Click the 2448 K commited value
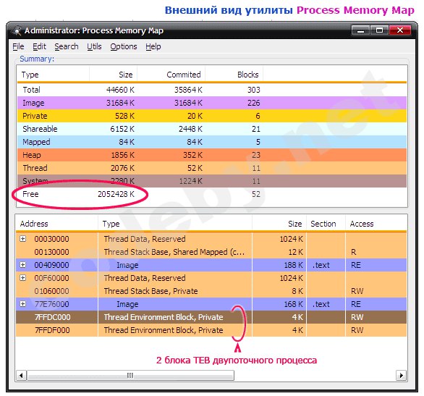This screenshot has width=424, height=396. pos(190,129)
